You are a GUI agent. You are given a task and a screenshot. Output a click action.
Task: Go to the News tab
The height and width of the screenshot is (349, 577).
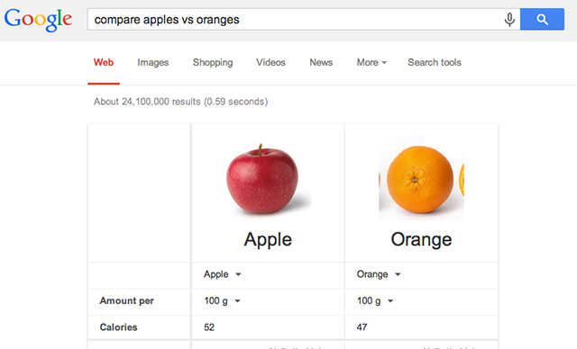[321, 62]
